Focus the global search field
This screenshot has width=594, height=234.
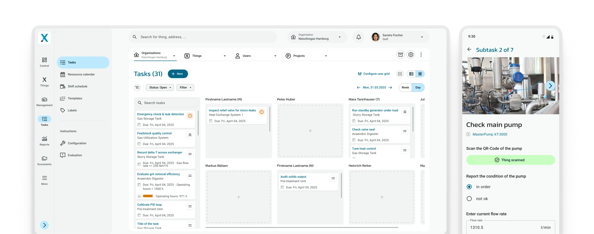click(x=203, y=37)
